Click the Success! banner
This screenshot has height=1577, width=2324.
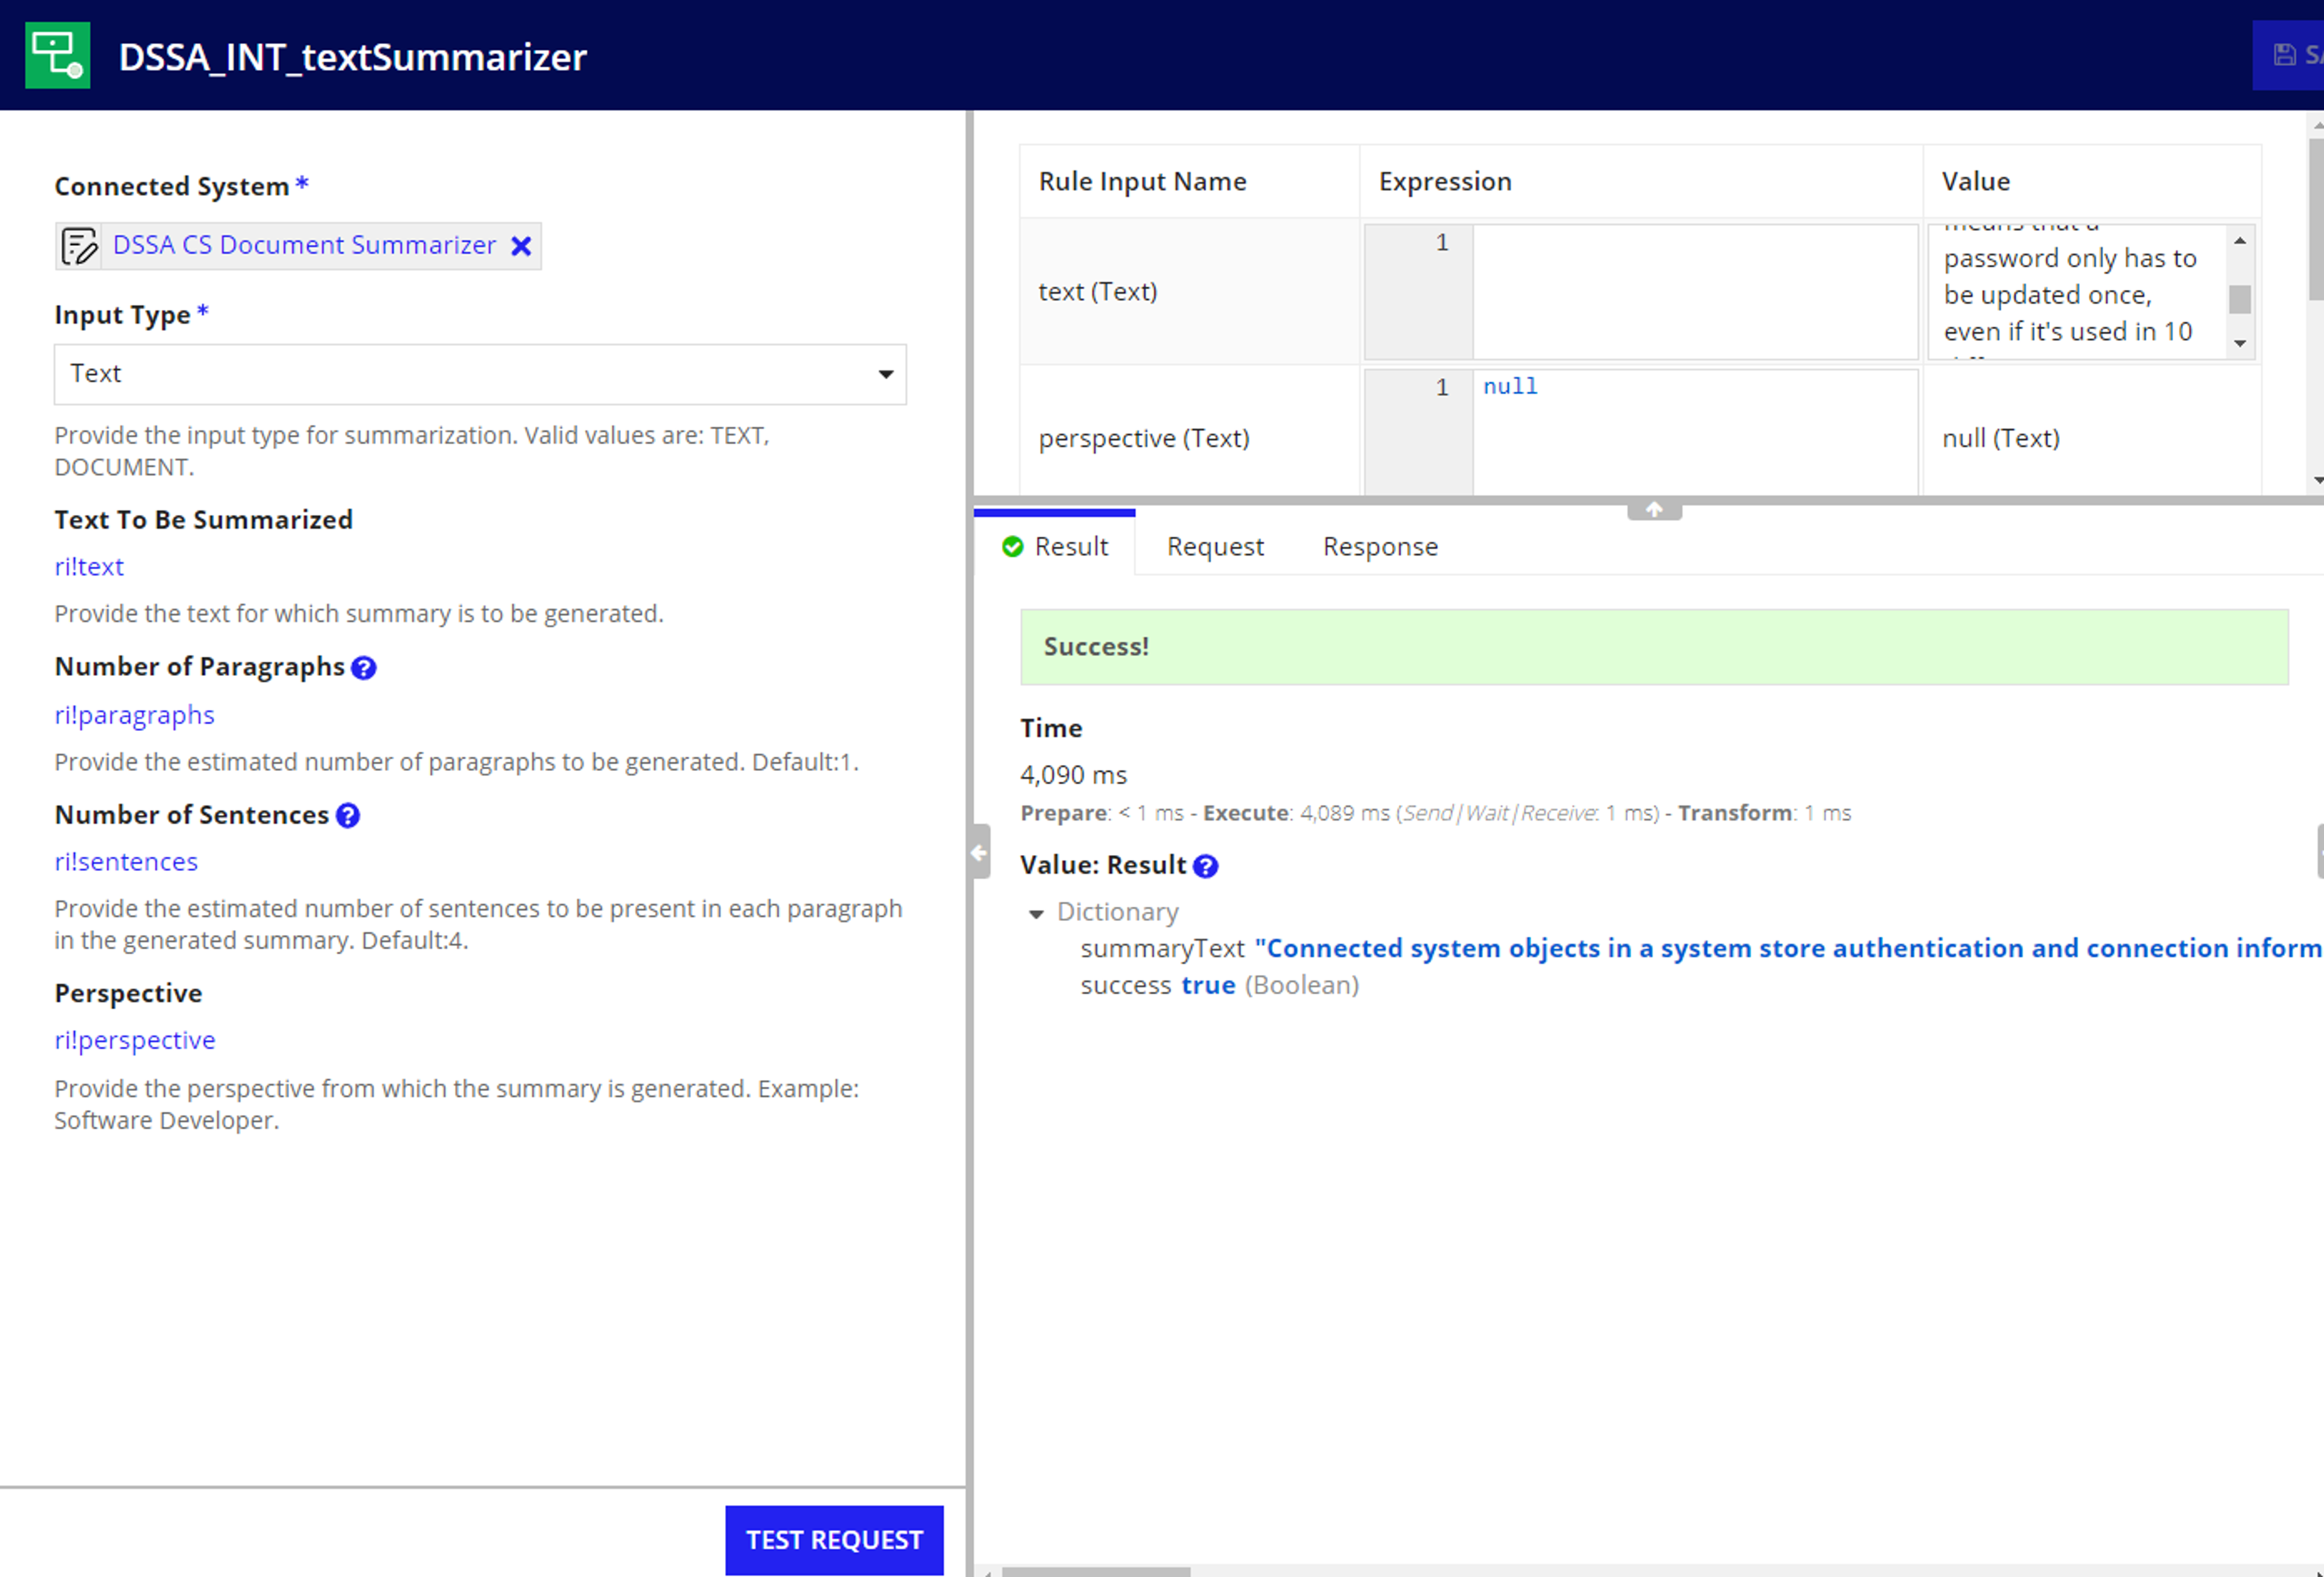click(x=1654, y=647)
